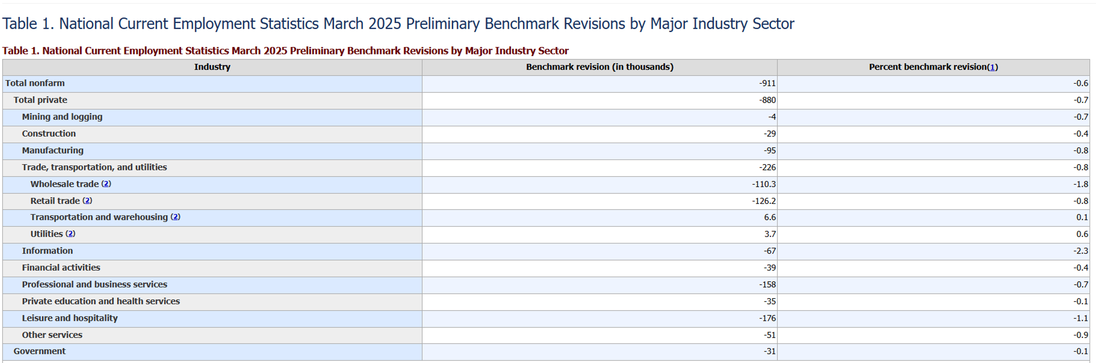Click the -911 Total nonfarm revision value

(x=767, y=83)
